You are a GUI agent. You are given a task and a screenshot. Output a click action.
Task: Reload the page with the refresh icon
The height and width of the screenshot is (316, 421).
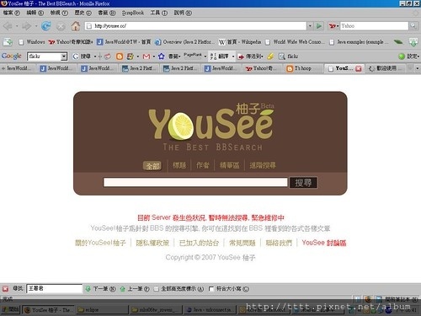click(x=46, y=26)
